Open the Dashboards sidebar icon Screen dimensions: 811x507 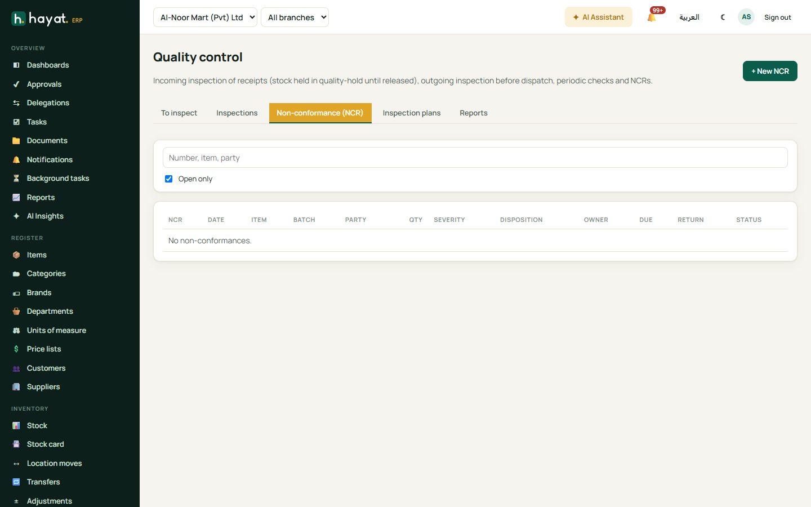tap(16, 65)
